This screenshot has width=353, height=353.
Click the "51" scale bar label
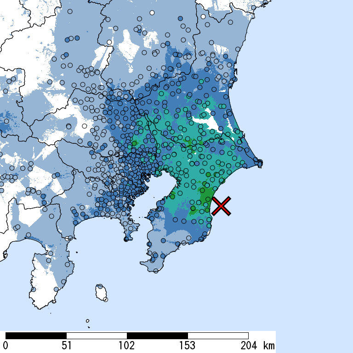click(66, 346)
